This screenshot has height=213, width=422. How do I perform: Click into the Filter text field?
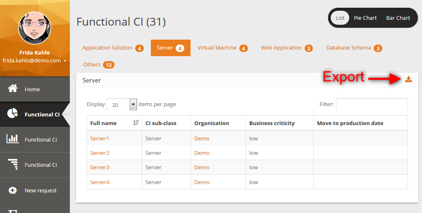372,104
